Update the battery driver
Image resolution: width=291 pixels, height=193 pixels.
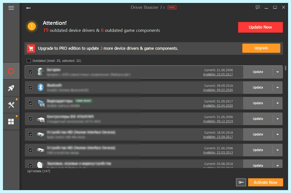[x=258, y=72]
